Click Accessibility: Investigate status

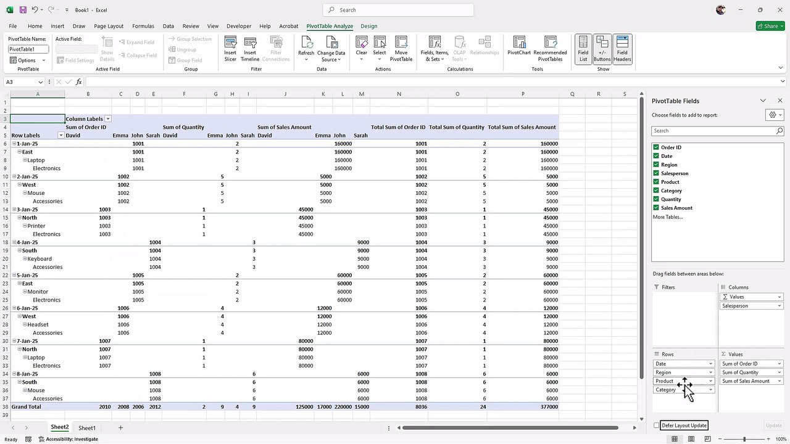(68, 439)
